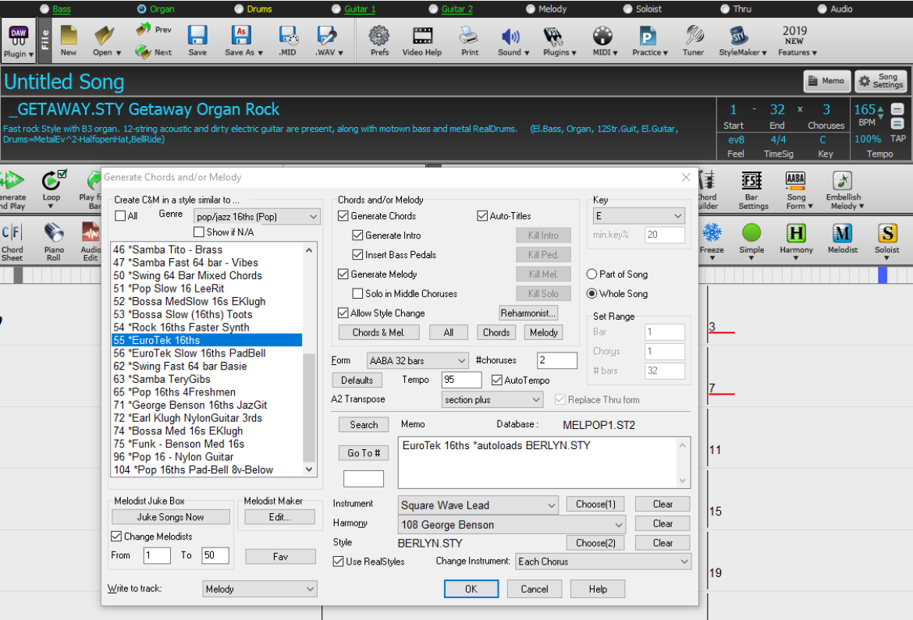Open Prefs gear icon
Screen dimensions: 913x620
pos(380,41)
